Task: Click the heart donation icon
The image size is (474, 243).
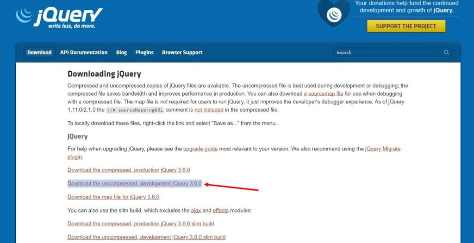Action: [x=334, y=14]
